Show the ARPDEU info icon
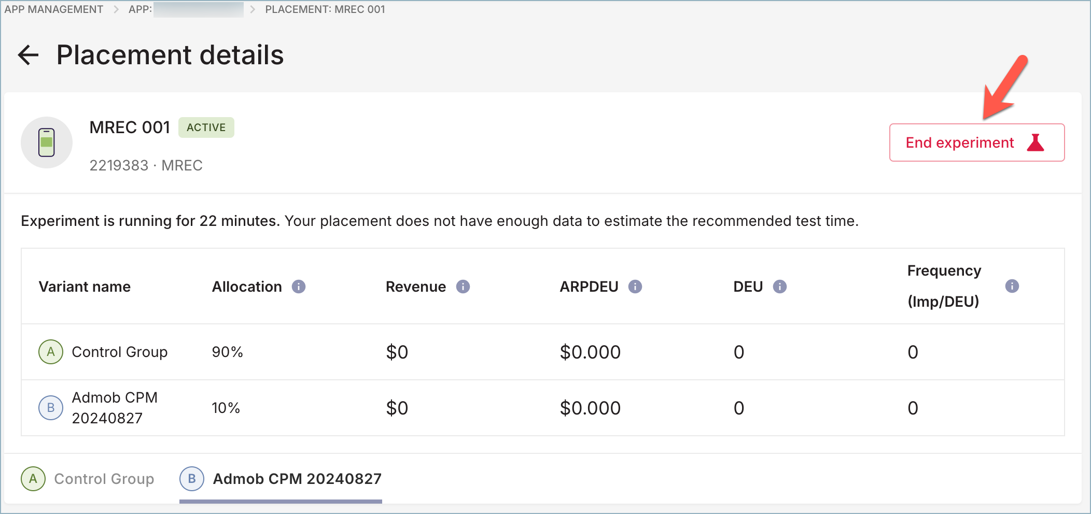Image resolution: width=1091 pixels, height=514 pixels. tap(635, 287)
